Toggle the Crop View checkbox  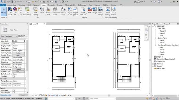14,91
